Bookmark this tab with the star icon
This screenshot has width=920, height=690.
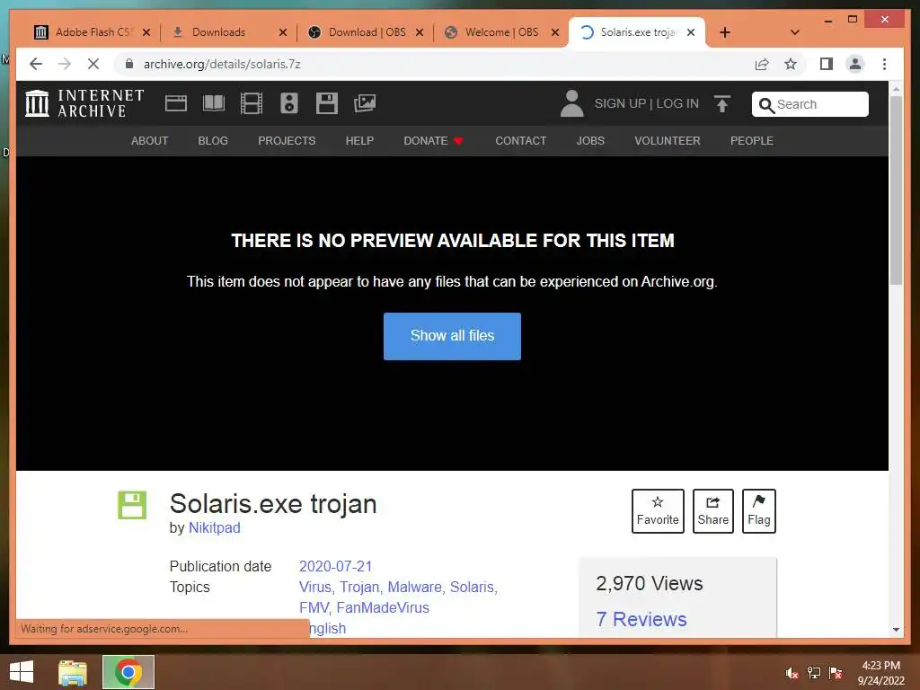pyautogui.click(x=791, y=64)
